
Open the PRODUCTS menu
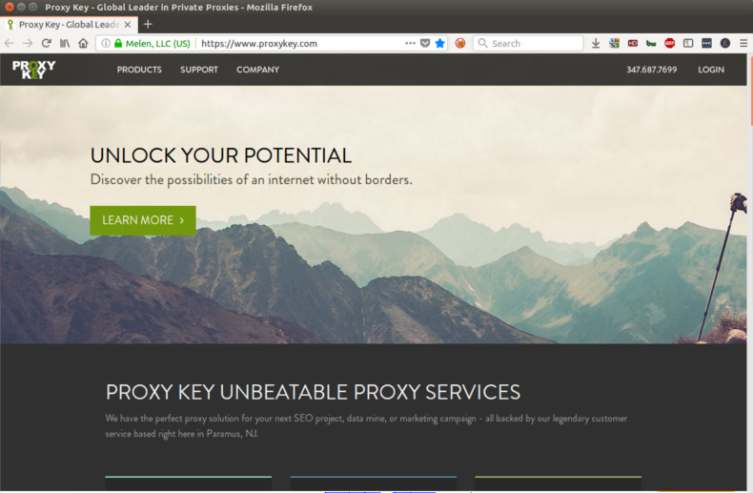point(139,70)
